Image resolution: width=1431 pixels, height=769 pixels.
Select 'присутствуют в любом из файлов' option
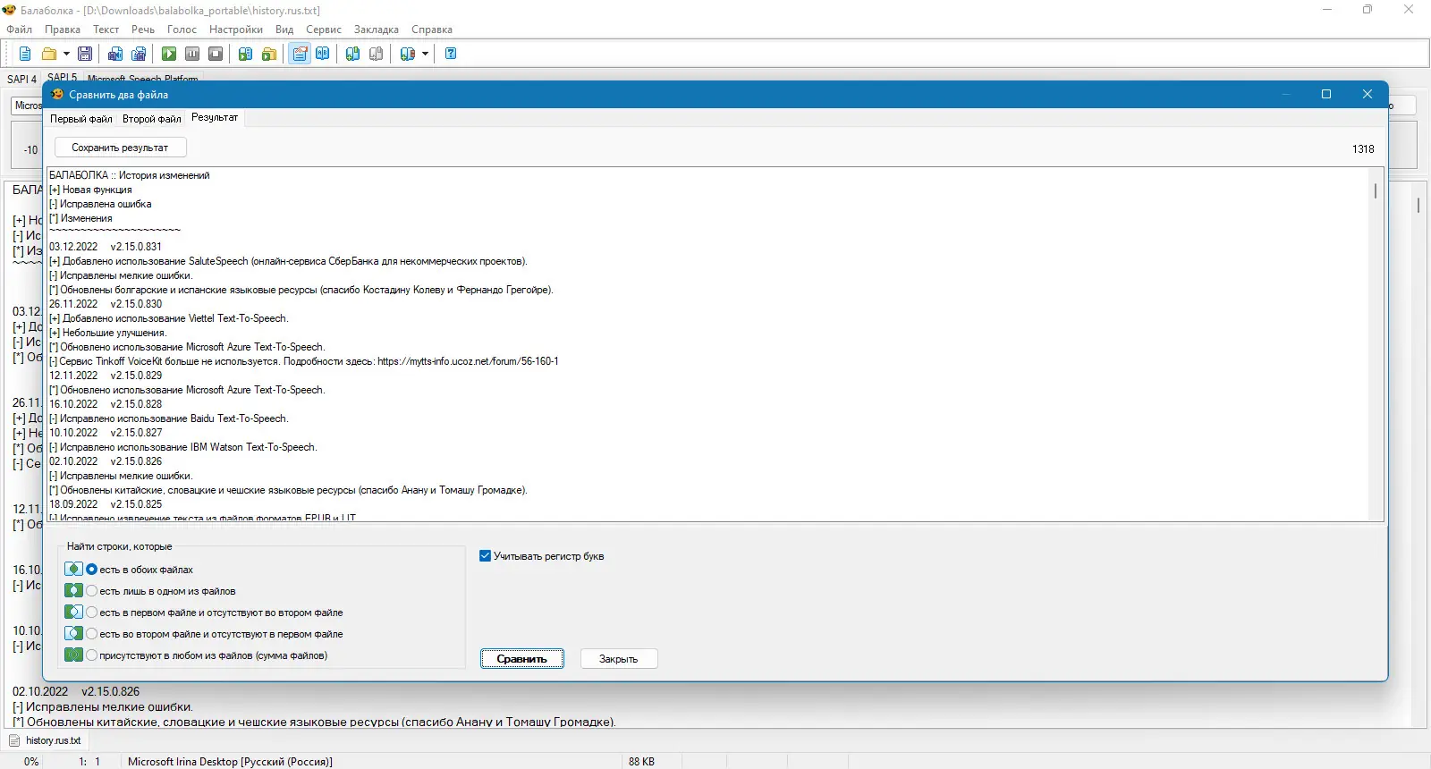tap(92, 655)
